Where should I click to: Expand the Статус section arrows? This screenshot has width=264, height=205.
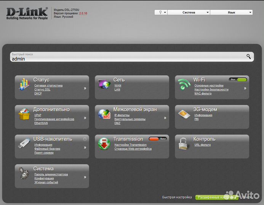tap(85, 88)
